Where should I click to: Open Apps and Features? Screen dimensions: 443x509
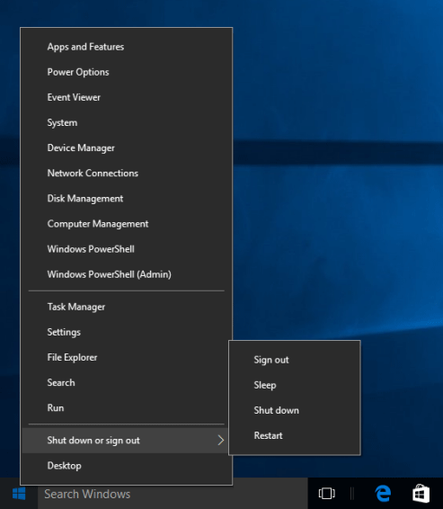126,47
